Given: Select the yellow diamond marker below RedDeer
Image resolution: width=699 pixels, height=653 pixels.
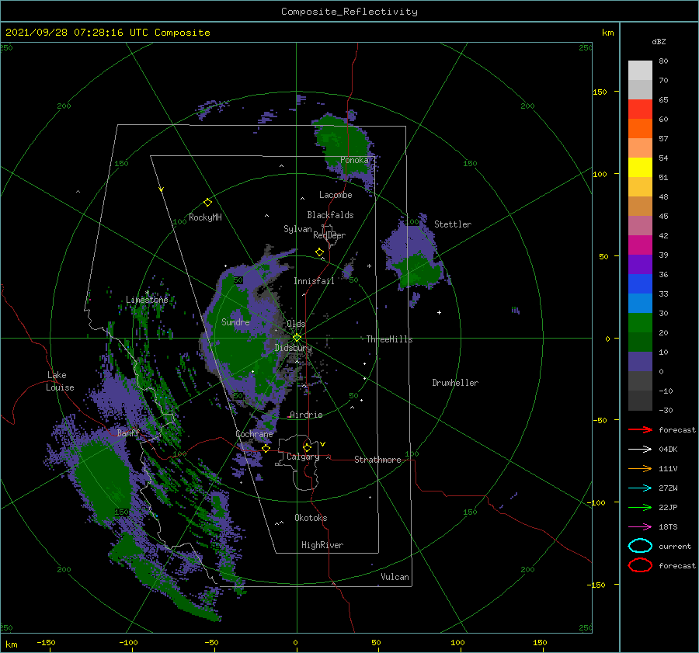Looking at the screenshot, I should [319, 252].
